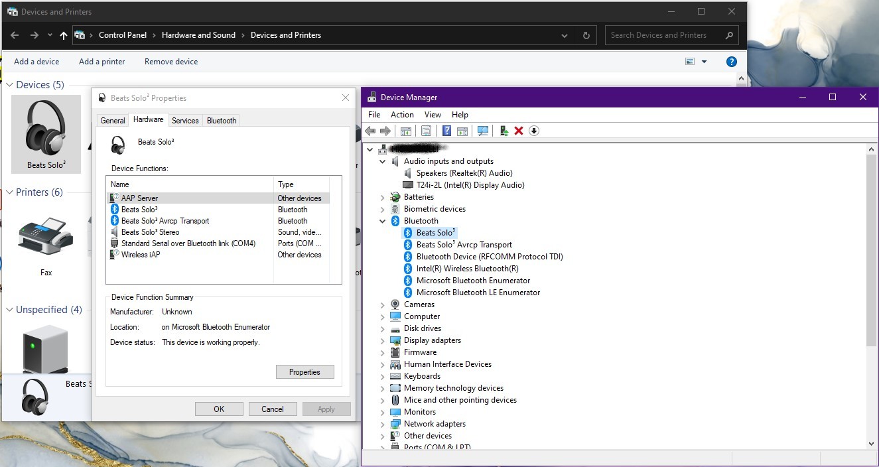
Task: Click the scroll-down arrow in Device Manager
Action: click(x=871, y=443)
